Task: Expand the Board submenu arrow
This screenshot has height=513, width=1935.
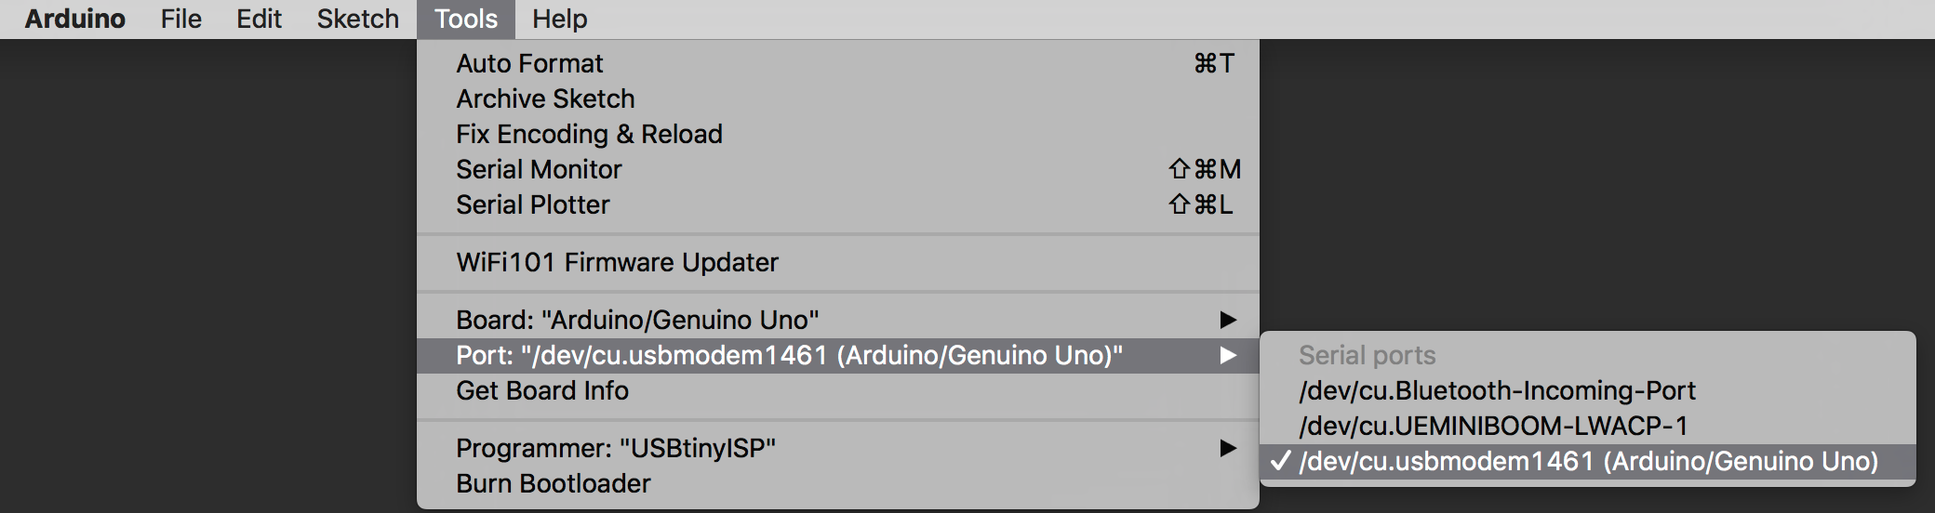Action: (x=1228, y=320)
